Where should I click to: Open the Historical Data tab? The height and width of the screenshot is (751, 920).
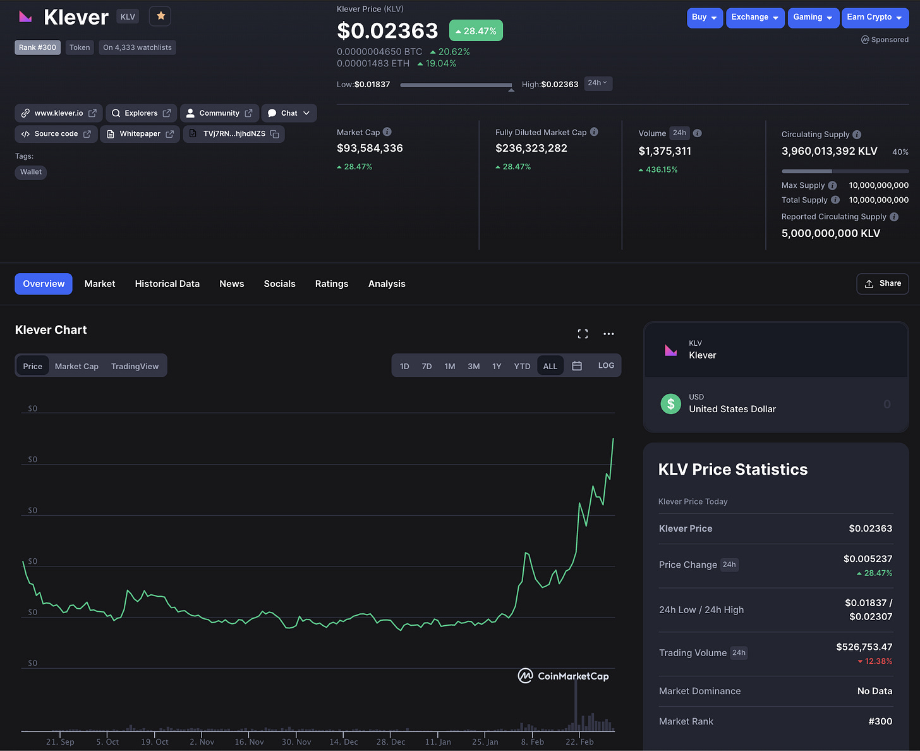(167, 284)
